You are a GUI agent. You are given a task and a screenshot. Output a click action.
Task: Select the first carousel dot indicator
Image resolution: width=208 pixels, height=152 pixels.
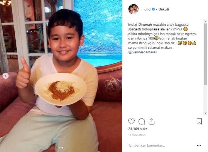pos(60,148)
